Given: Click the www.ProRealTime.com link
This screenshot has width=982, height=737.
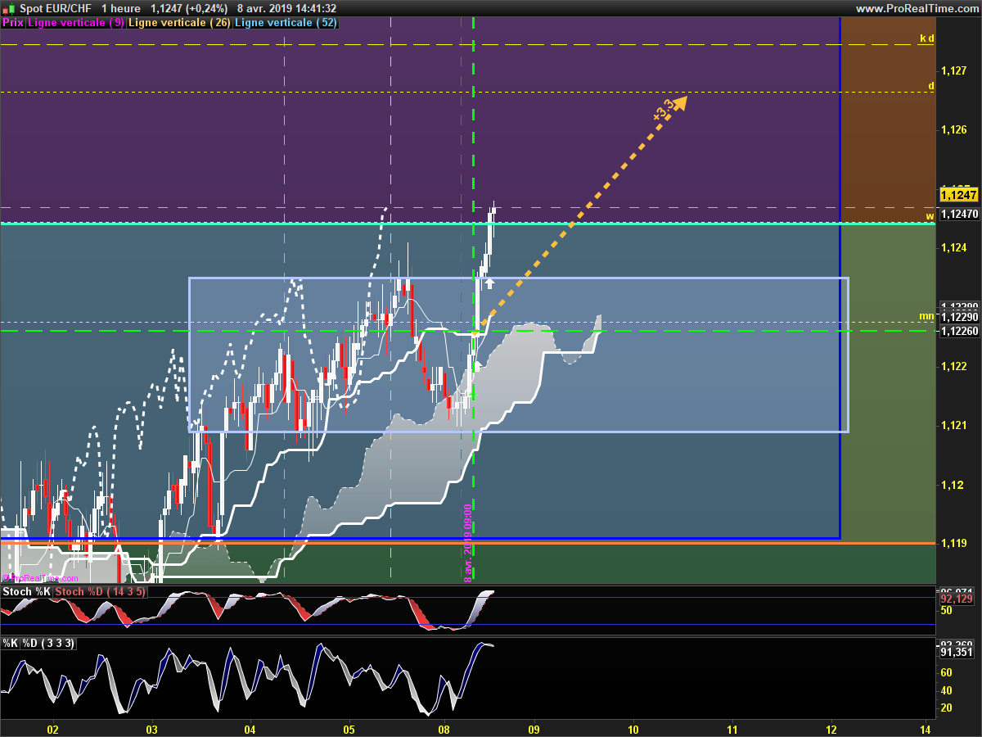Looking at the screenshot, I should coord(916,8).
